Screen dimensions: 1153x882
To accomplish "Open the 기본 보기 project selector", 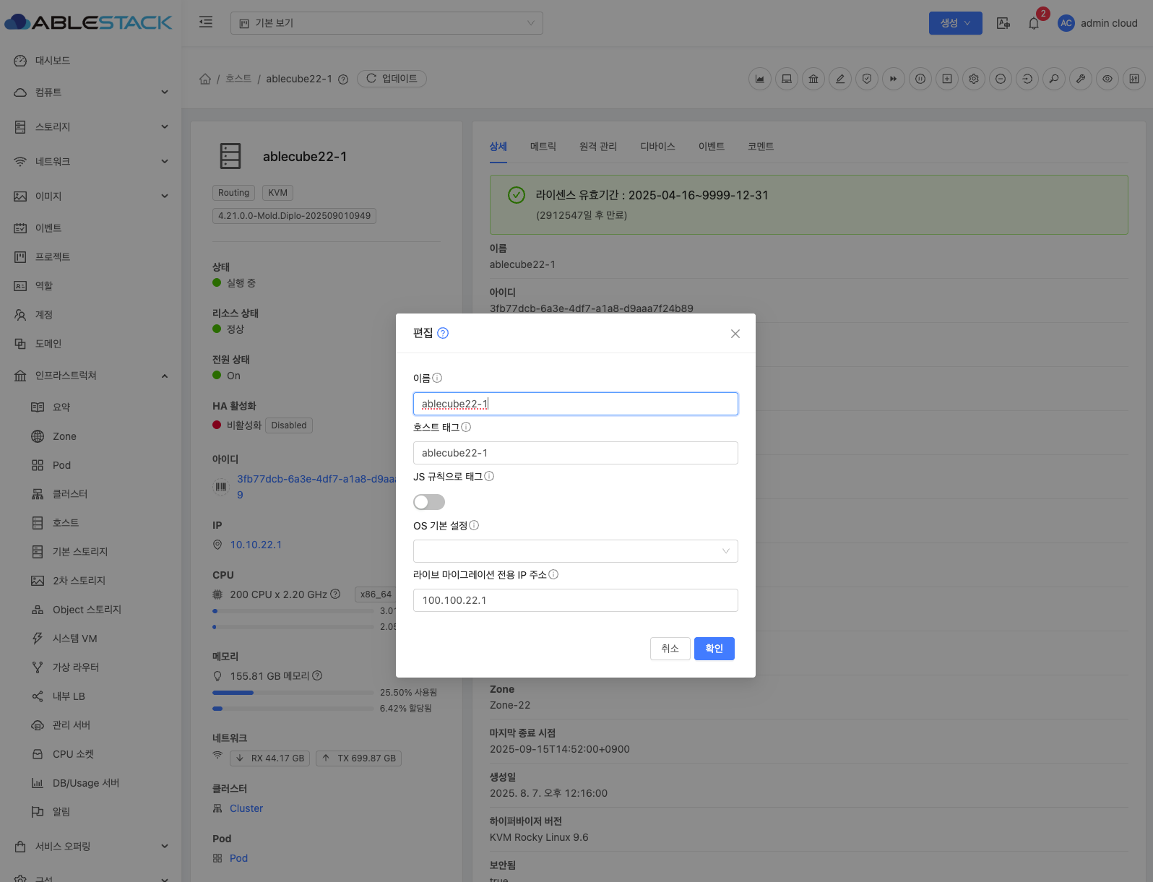I will click(x=387, y=23).
